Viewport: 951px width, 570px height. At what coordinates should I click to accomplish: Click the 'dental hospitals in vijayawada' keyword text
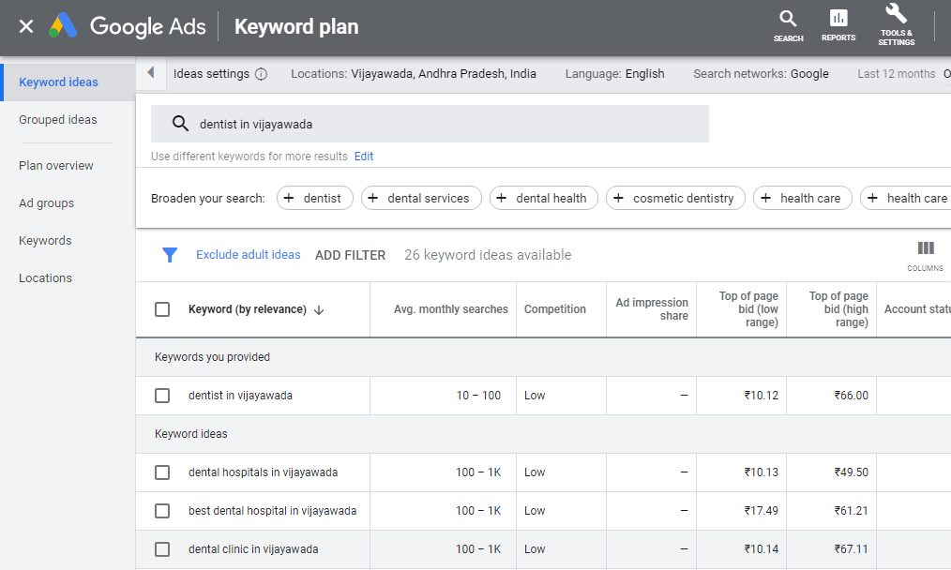click(x=263, y=472)
